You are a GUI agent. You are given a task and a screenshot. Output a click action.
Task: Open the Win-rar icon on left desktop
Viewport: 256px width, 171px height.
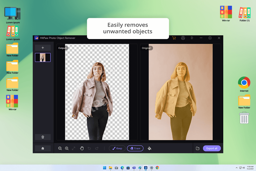pos(12,103)
